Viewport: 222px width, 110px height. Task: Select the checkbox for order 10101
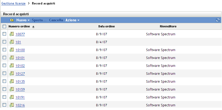(x=4, y=58)
